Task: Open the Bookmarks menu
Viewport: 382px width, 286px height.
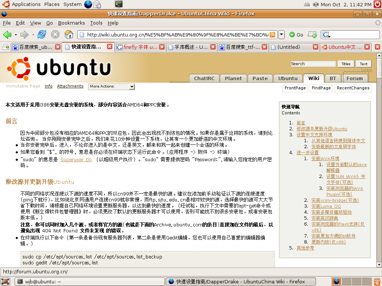Action: point(71,23)
